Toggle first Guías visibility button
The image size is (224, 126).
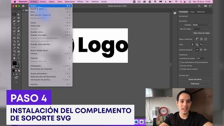(x=193, y=44)
